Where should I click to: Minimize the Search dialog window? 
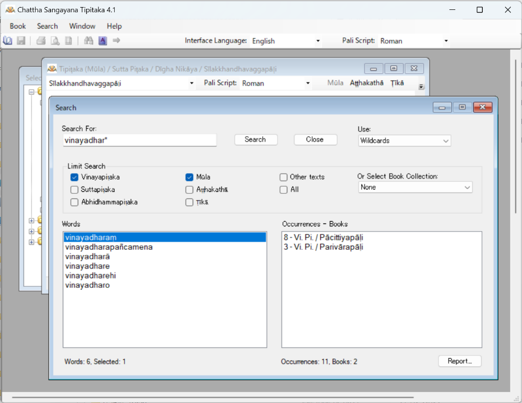click(x=442, y=107)
